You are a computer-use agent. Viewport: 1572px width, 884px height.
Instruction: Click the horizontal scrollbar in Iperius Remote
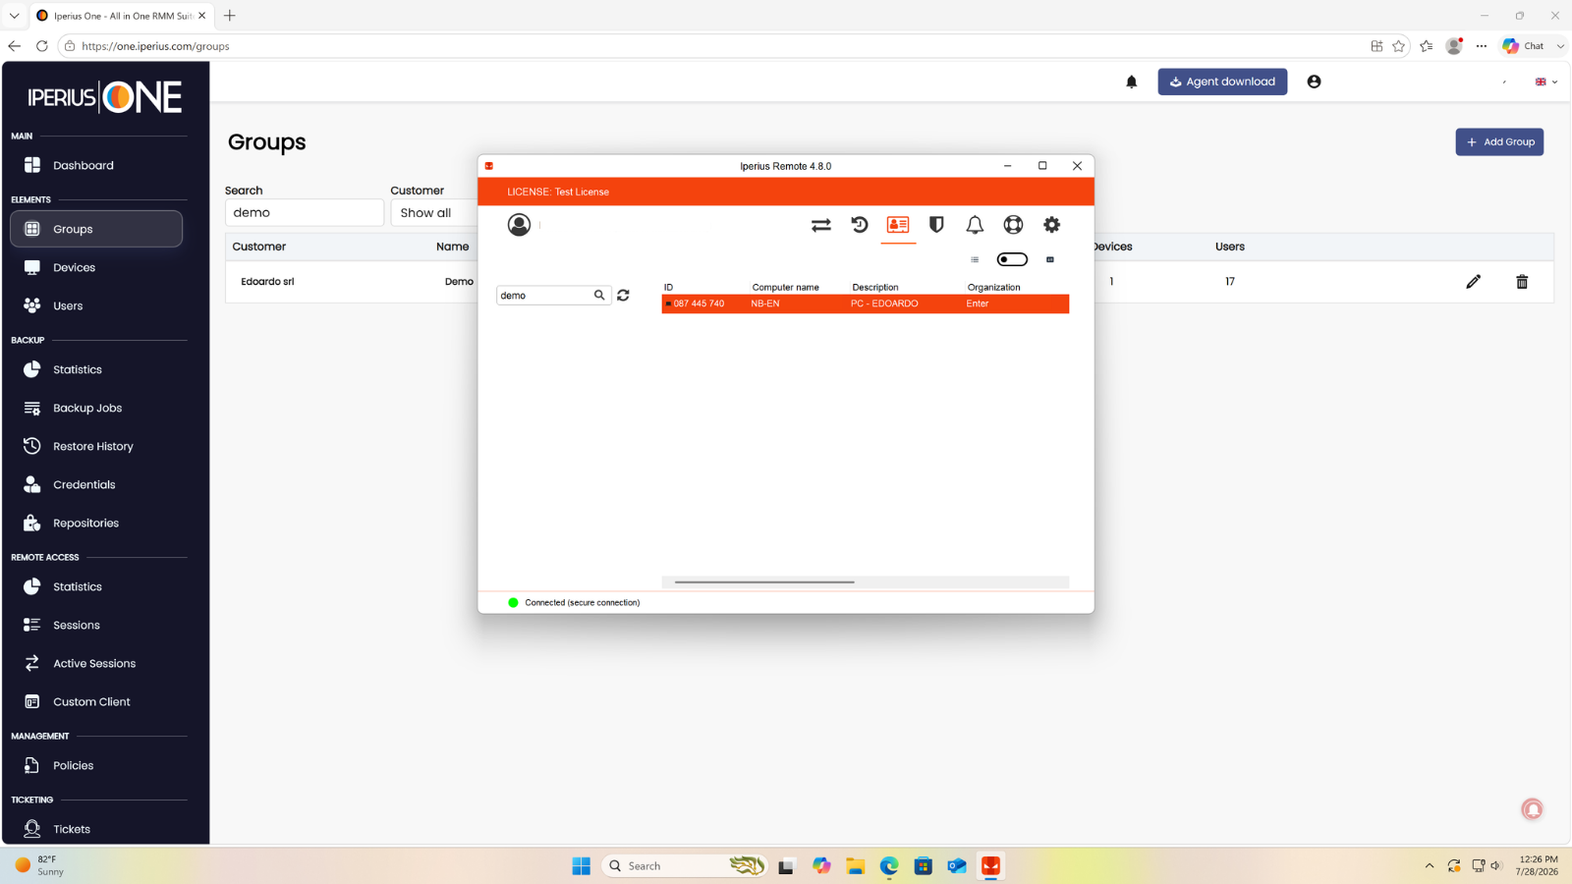click(764, 581)
